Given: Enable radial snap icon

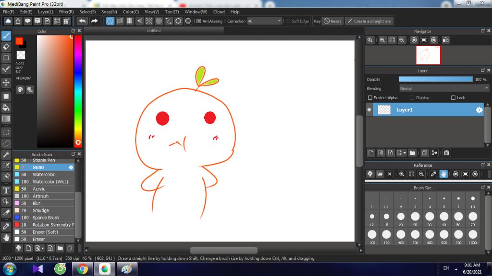Looking at the screenshot, I should 149,21.
